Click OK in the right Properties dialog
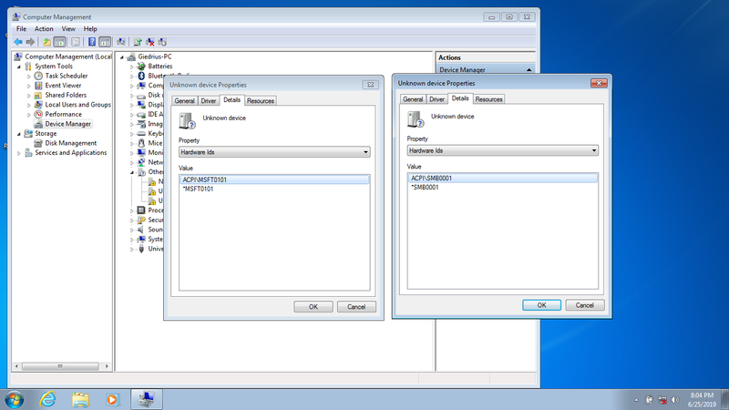729x410 pixels. 541,305
